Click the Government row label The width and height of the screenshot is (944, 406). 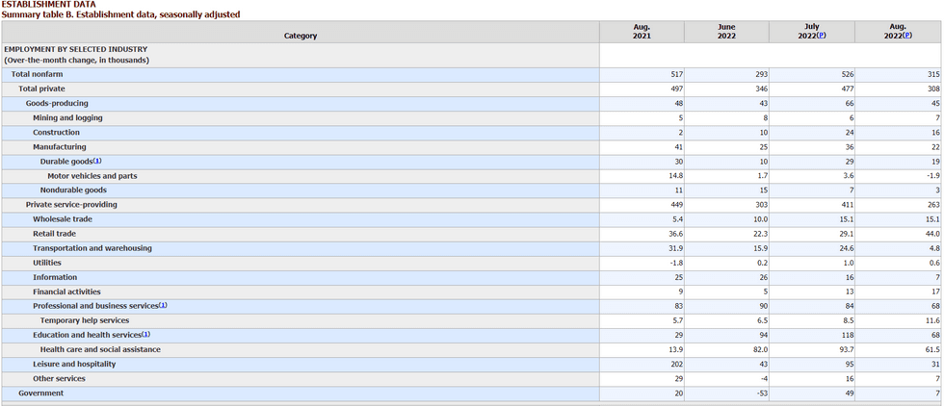[x=41, y=393]
